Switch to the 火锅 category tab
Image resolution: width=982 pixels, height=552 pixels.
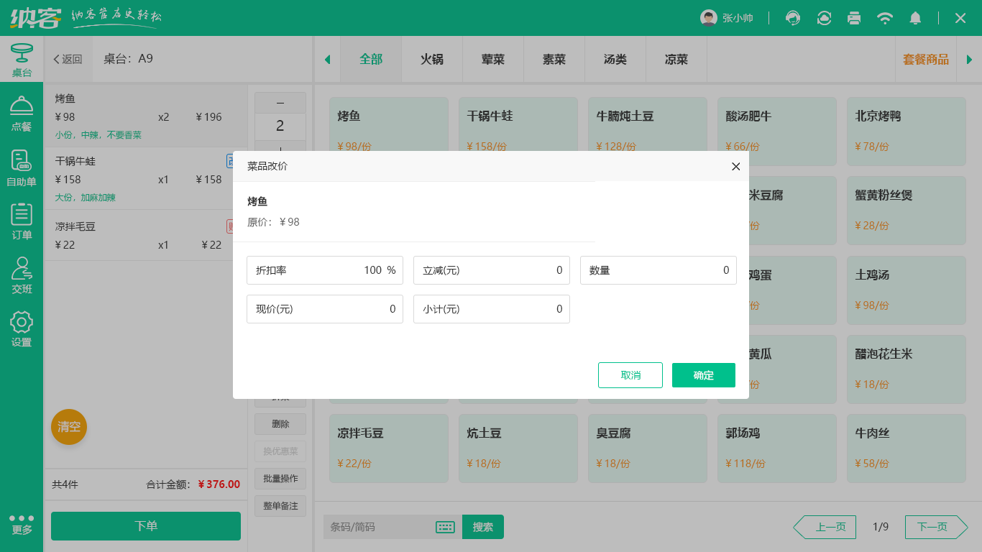tap(431, 60)
